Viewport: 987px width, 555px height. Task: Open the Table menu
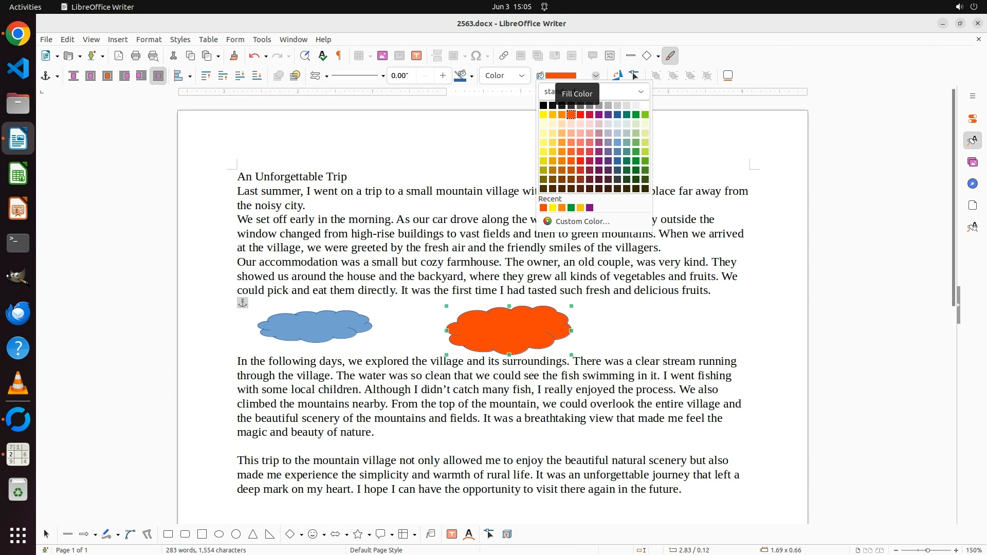tap(208, 40)
